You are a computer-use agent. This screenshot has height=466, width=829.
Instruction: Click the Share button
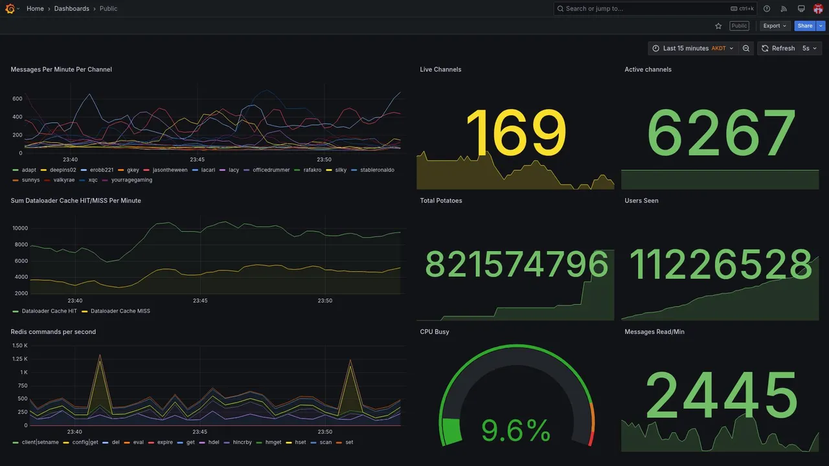coord(805,26)
